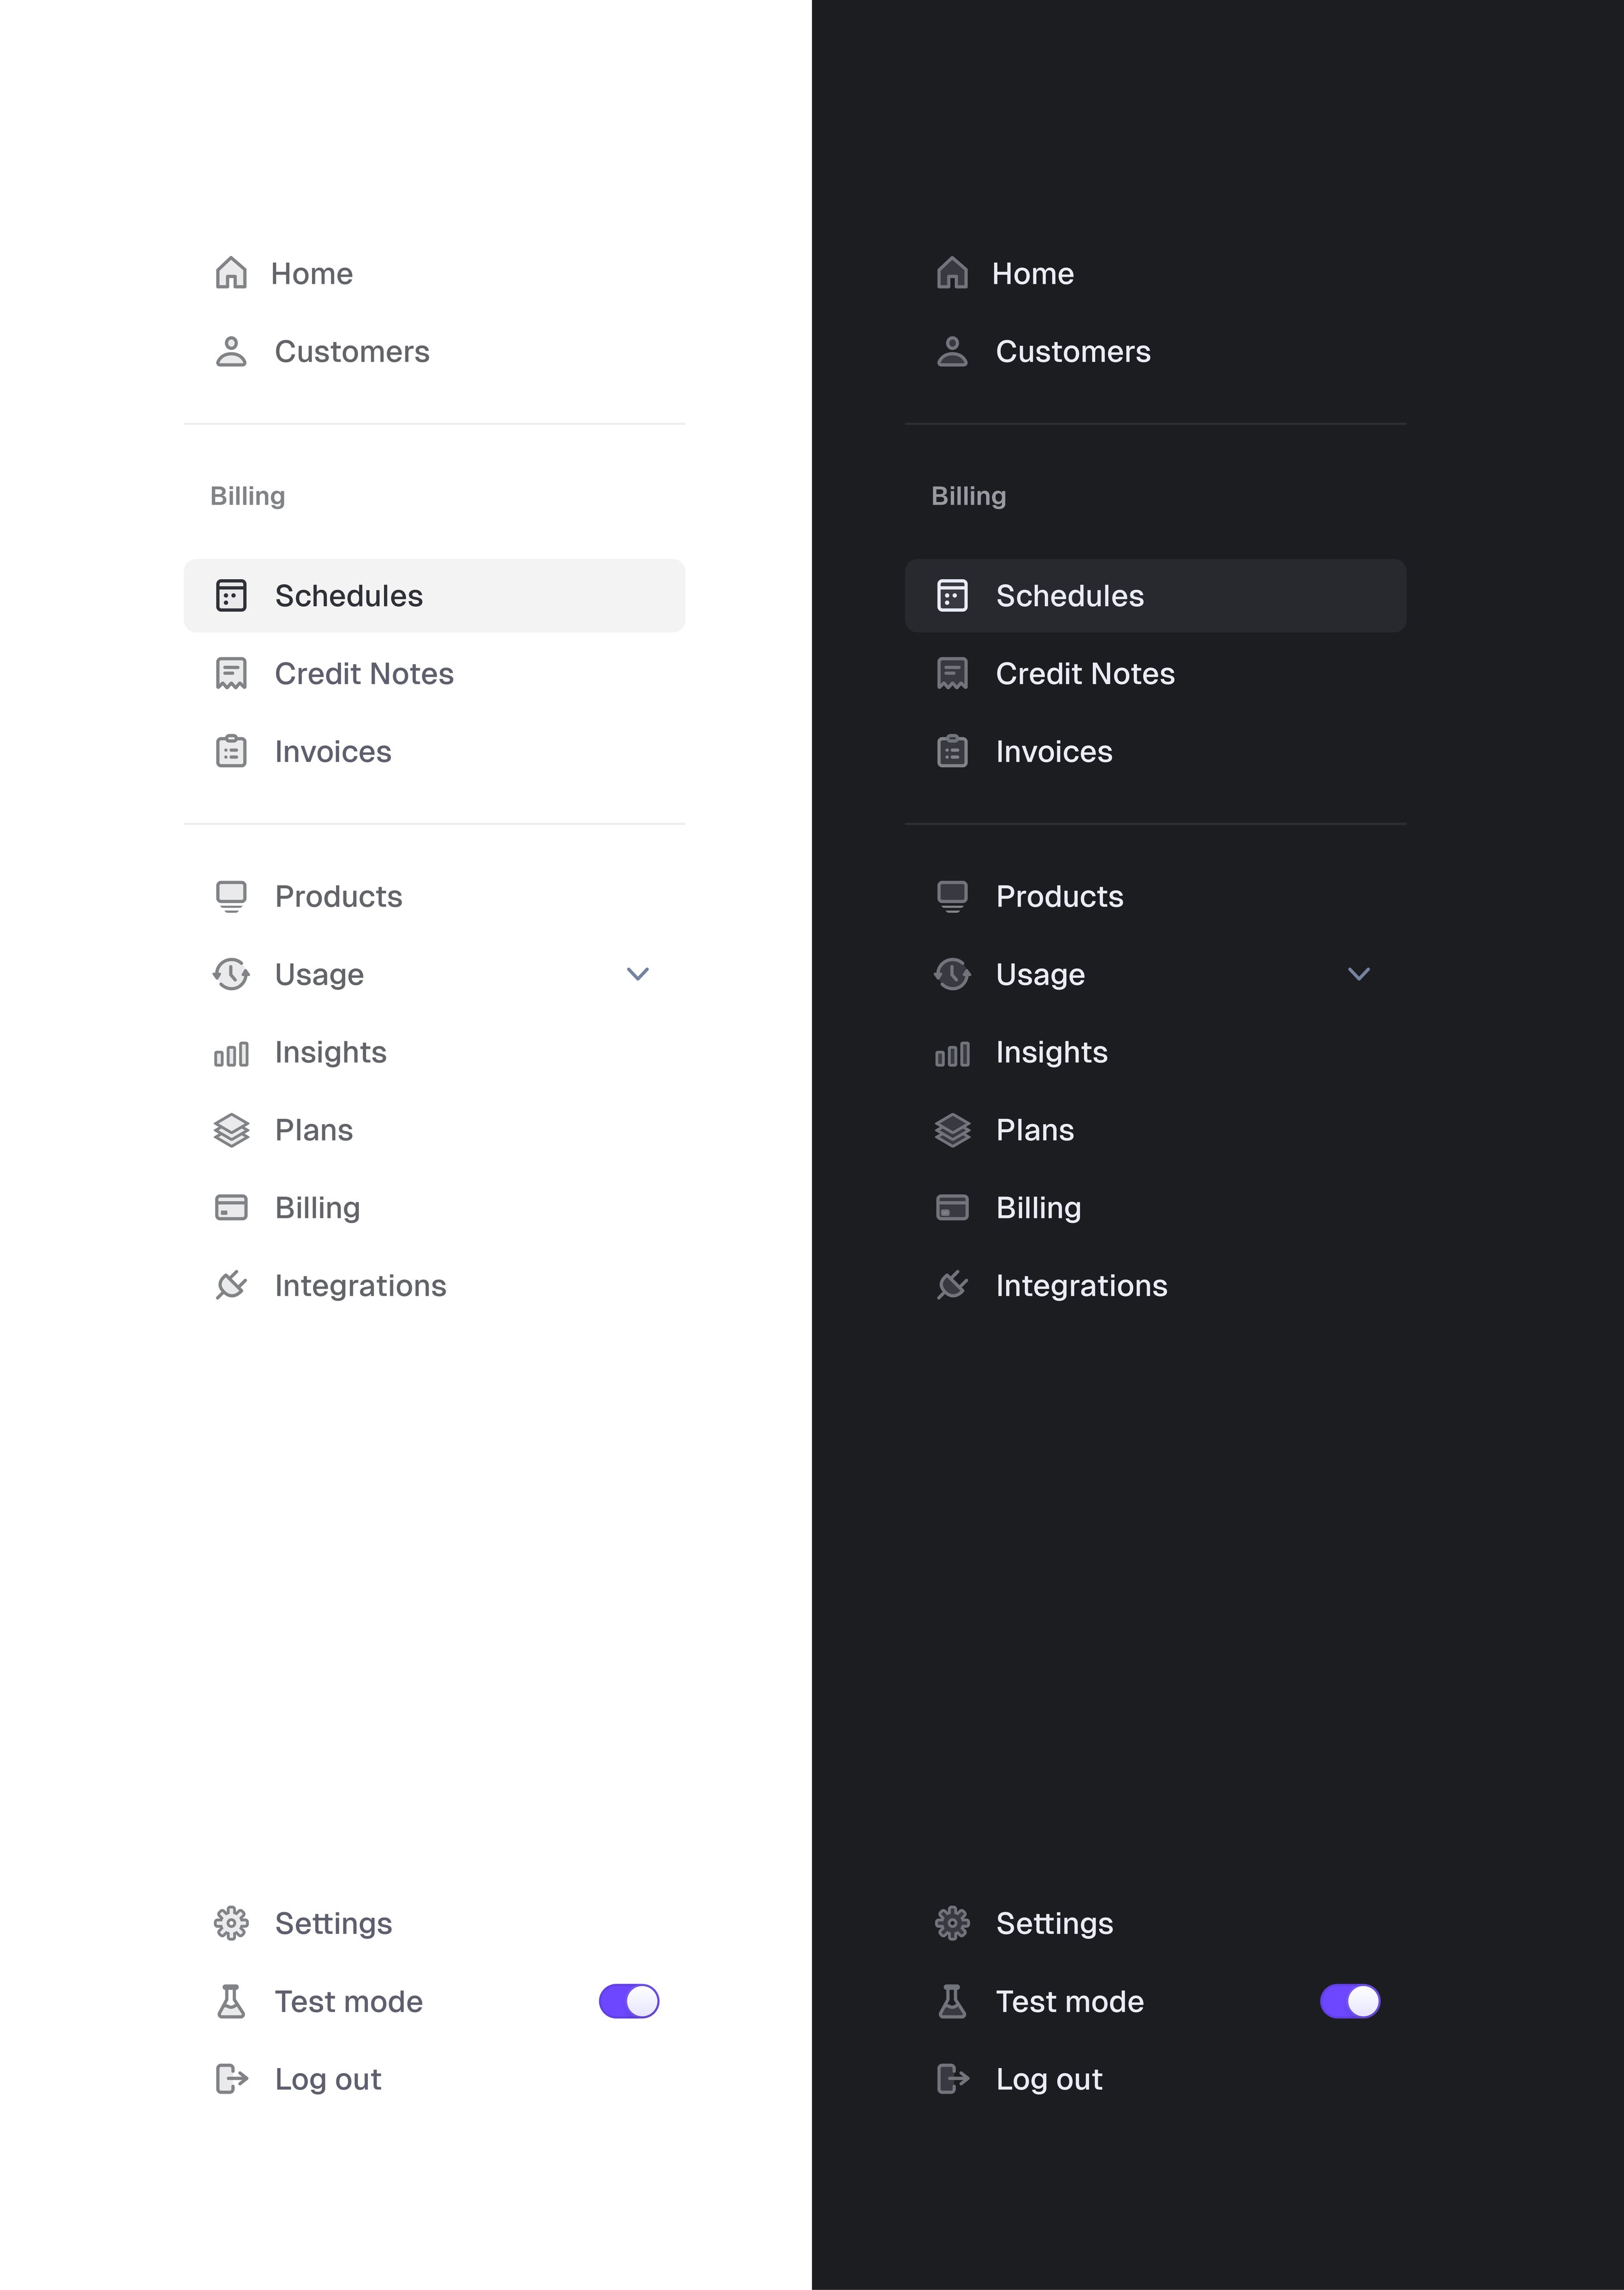Expand Usage chevron in light sidebar
The height and width of the screenshot is (2290, 1624).
coord(638,974)
